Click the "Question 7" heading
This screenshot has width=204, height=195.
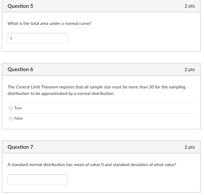(21, 147)
